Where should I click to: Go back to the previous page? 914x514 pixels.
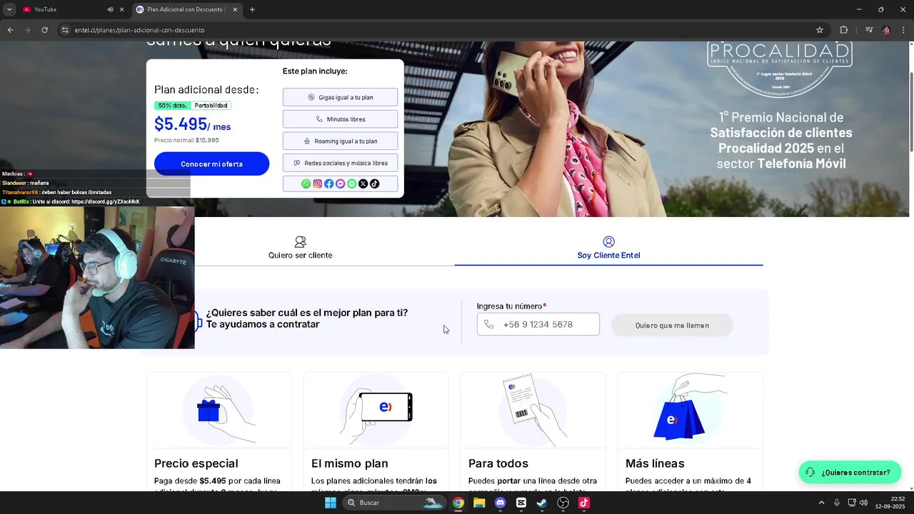(10, 30)
